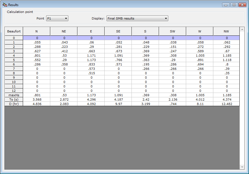
Task: Select the NE column header
Action: pyautogui.click(x=64, y=31)
